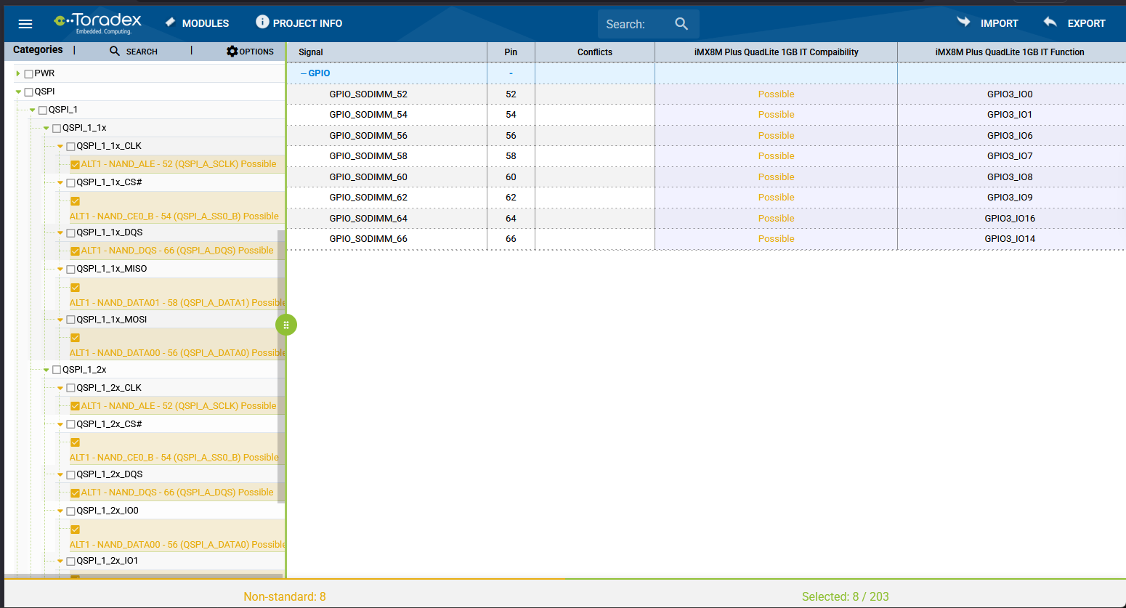The width and height of the screenshot is (1126, 608).
Task: Click the Export arrow icon
Action: 1050,22
